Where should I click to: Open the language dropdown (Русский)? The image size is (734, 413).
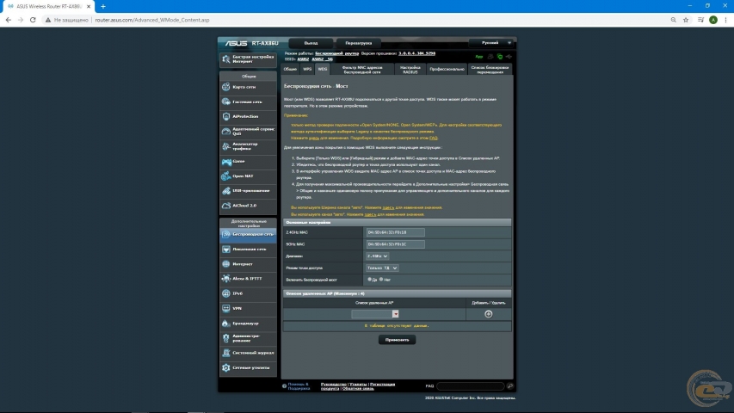coord(491,43)
